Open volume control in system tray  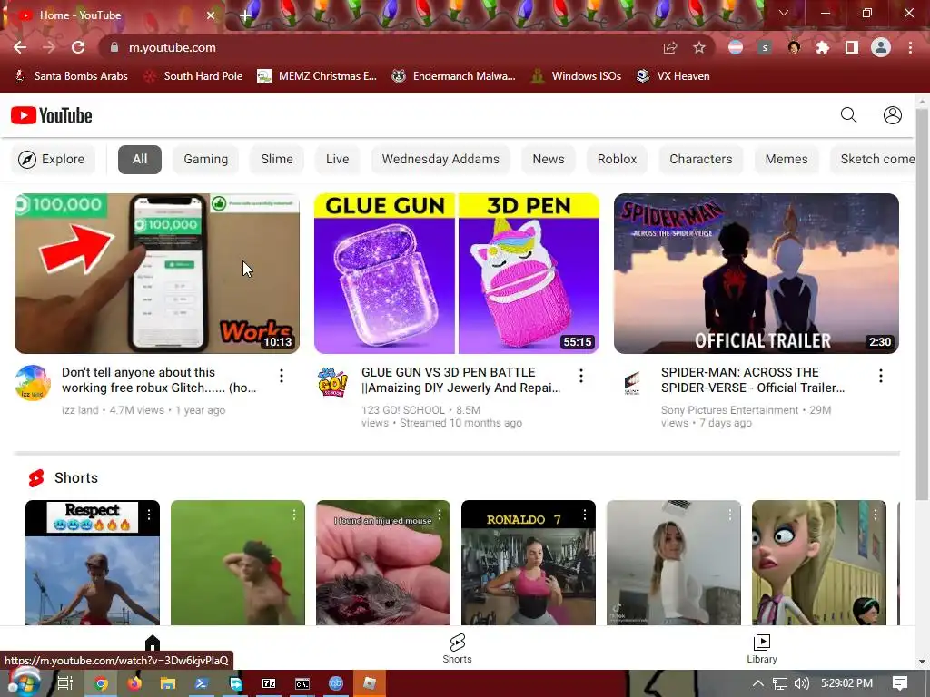point(801,683)
